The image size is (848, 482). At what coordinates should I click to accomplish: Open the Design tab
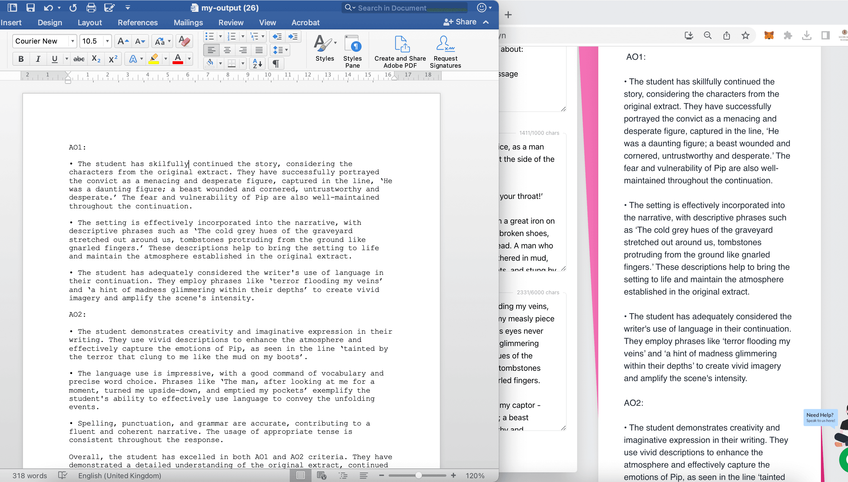point(50,22)
